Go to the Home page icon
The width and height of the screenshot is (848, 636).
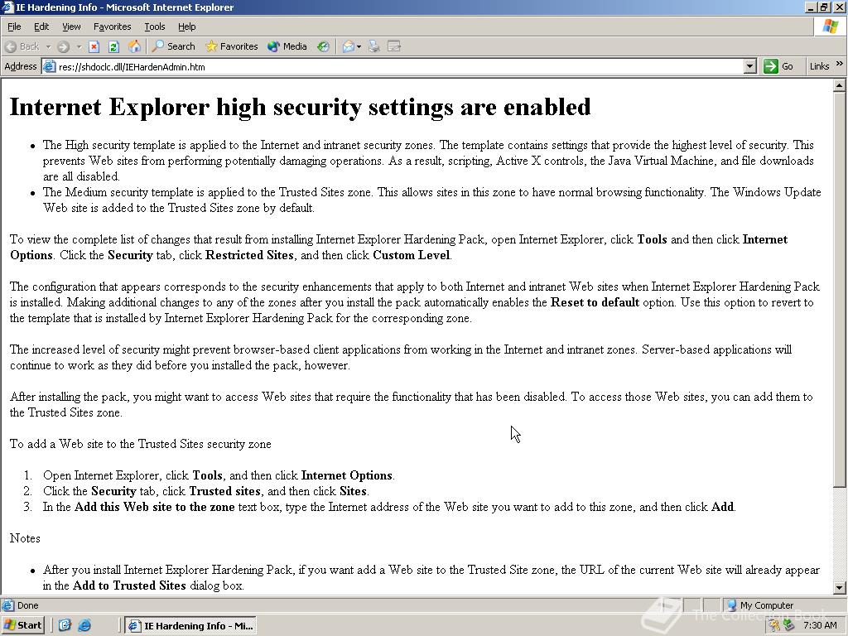[x=134, y=47]
